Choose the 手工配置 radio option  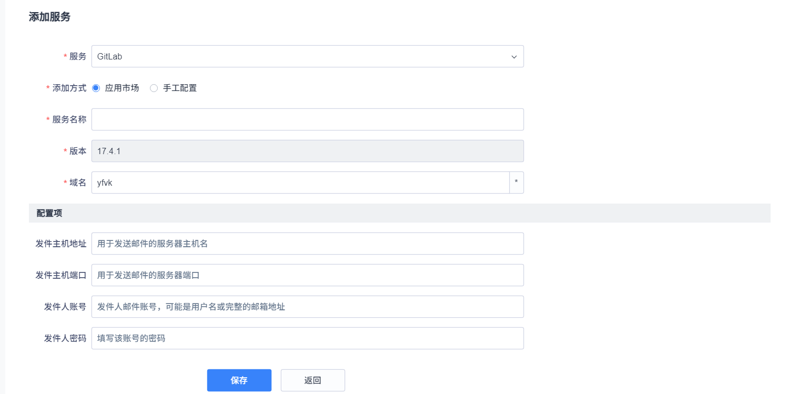click(x=154, y=88)
